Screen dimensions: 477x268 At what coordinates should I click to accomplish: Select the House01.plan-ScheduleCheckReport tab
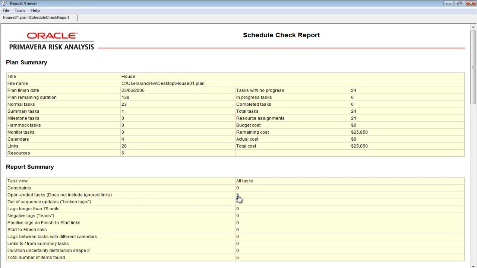coord(36,17)
